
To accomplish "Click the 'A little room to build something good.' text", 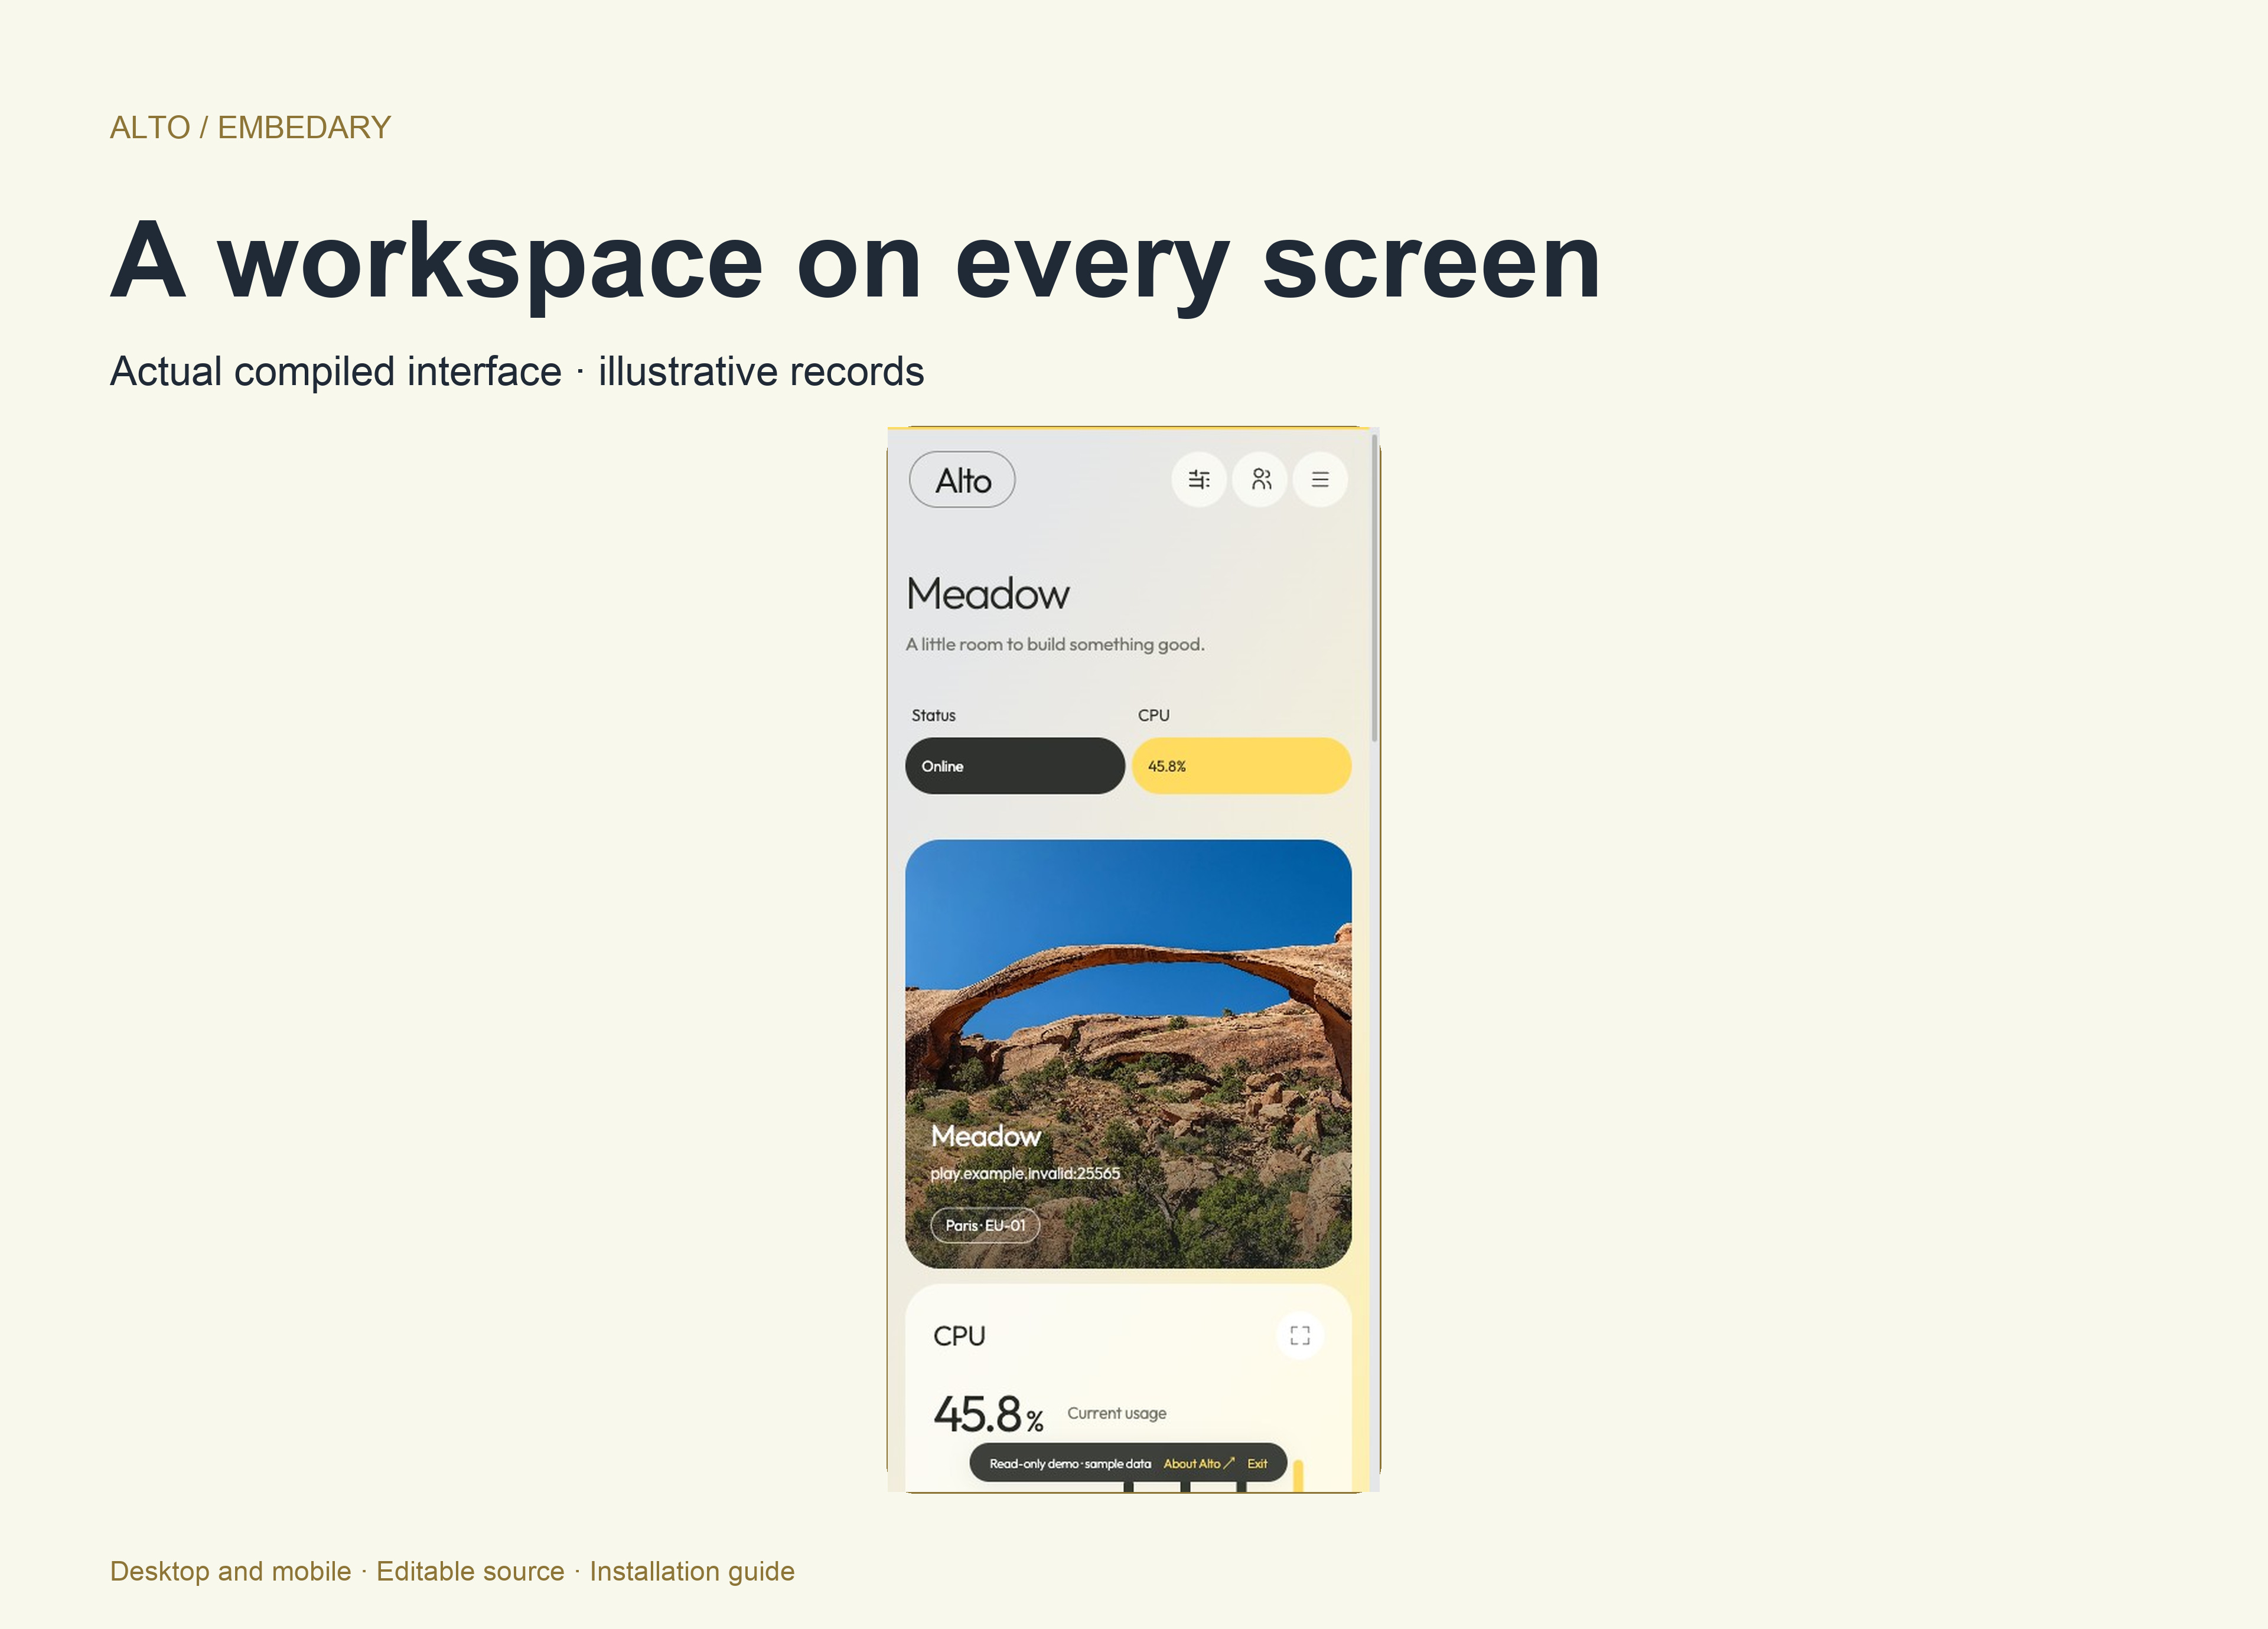I will [1055, 644].
